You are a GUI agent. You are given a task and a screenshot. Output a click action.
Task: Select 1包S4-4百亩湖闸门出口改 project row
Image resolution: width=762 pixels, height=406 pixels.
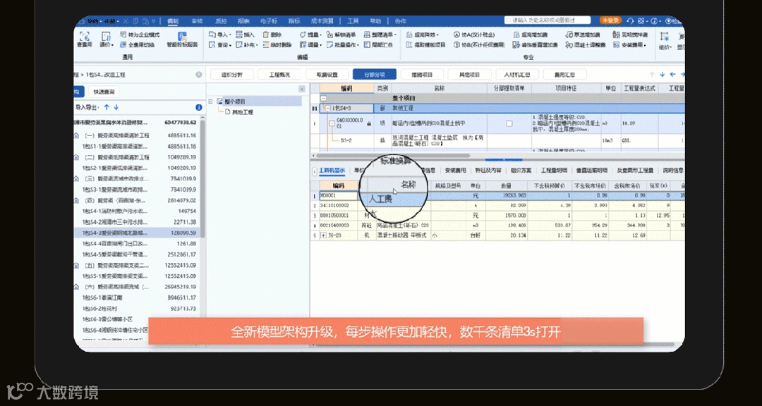136,243
